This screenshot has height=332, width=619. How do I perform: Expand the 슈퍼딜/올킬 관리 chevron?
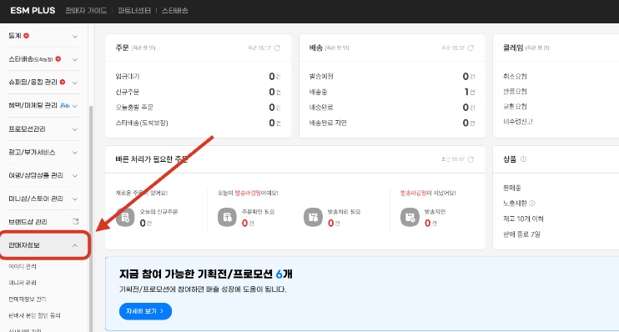click(74, 83)
